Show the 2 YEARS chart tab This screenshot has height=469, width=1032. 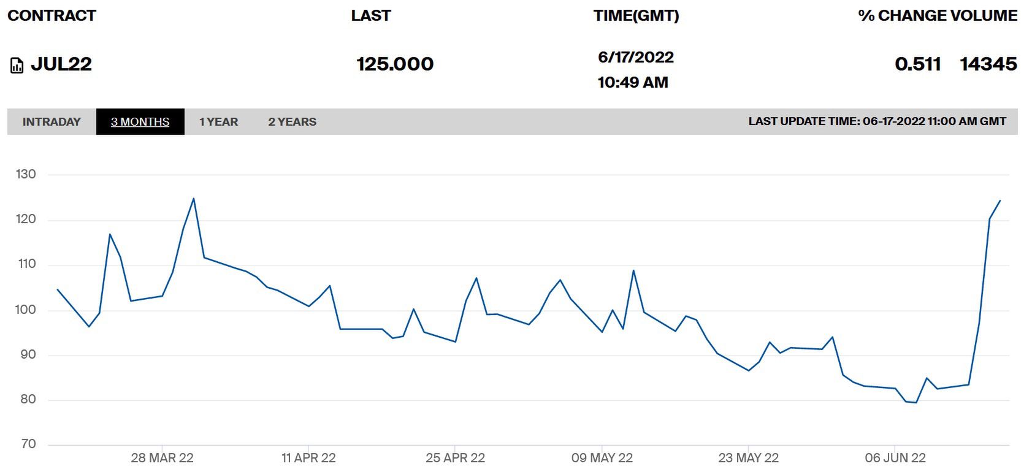tap(292, 122)
